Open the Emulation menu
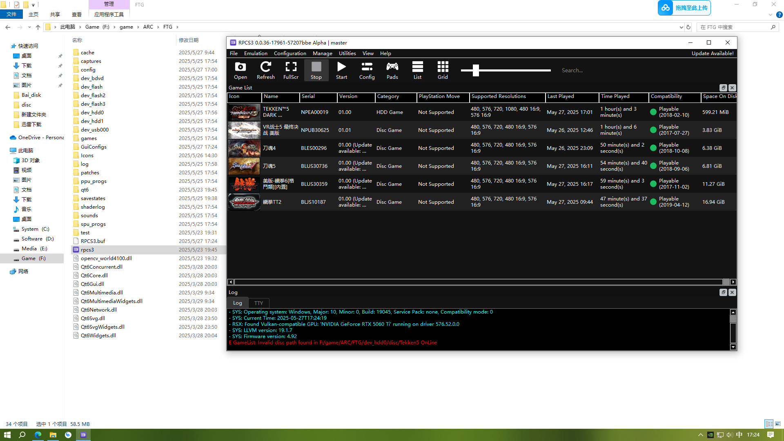Image resolution: width=784 pixels, height=441 pixels. 256,53
